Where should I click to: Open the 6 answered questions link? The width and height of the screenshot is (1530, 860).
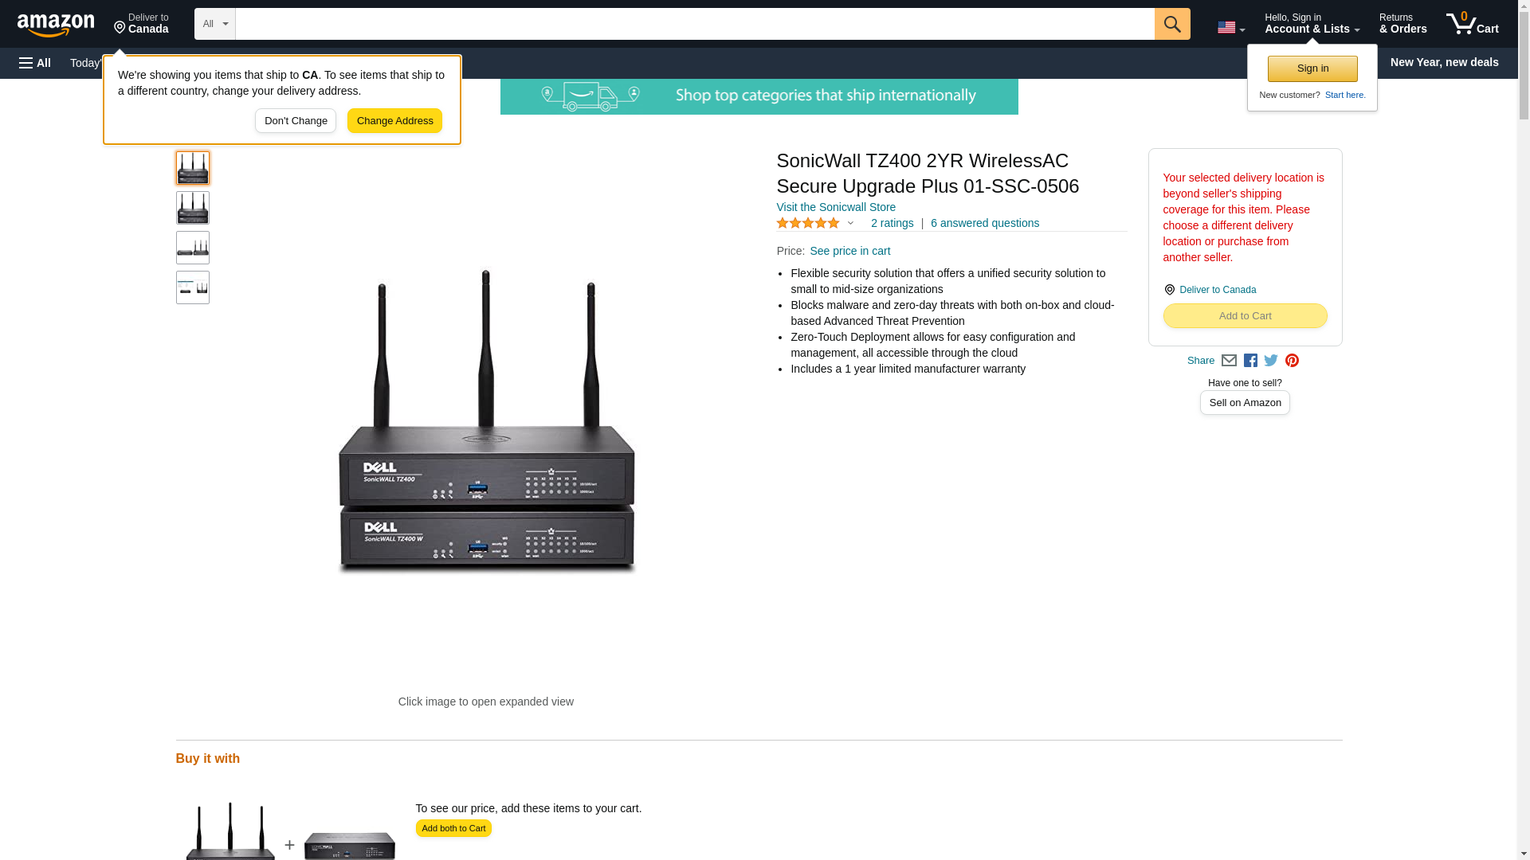[984, 224]
